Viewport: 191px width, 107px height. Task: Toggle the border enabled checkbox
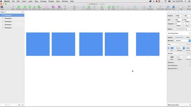(x=168, y=57)
